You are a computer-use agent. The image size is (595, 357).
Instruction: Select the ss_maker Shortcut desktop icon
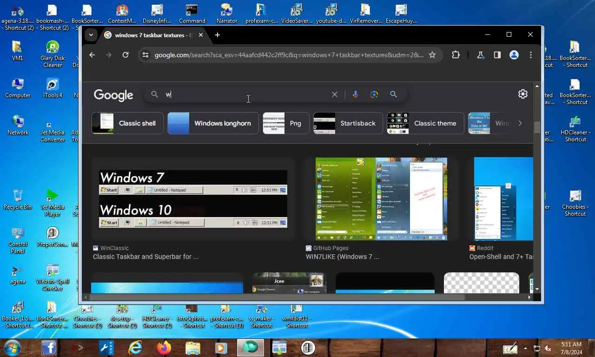click(x=261, y=315)
